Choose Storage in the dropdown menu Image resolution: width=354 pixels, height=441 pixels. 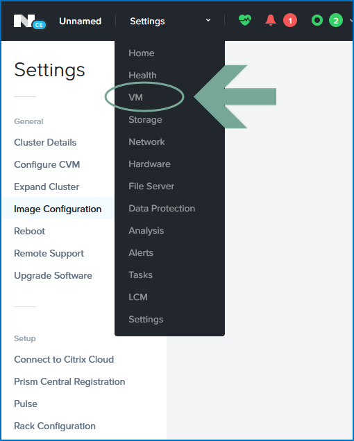pyautogui.click(x=145, y=120)
